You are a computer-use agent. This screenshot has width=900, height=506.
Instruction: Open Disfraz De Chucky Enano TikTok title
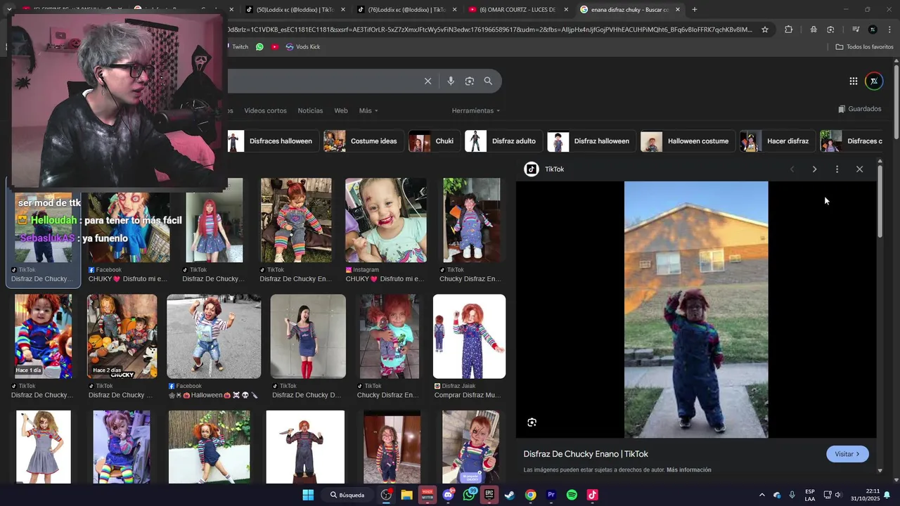pos(586,454)
